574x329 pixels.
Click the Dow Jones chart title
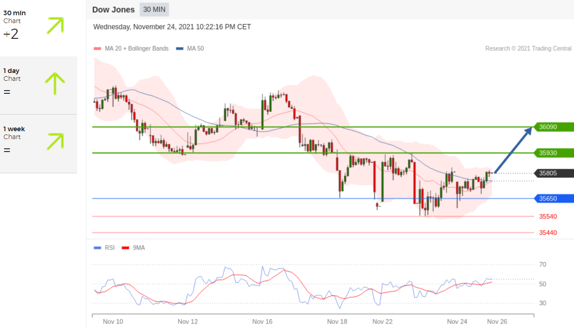pos(114,9)
